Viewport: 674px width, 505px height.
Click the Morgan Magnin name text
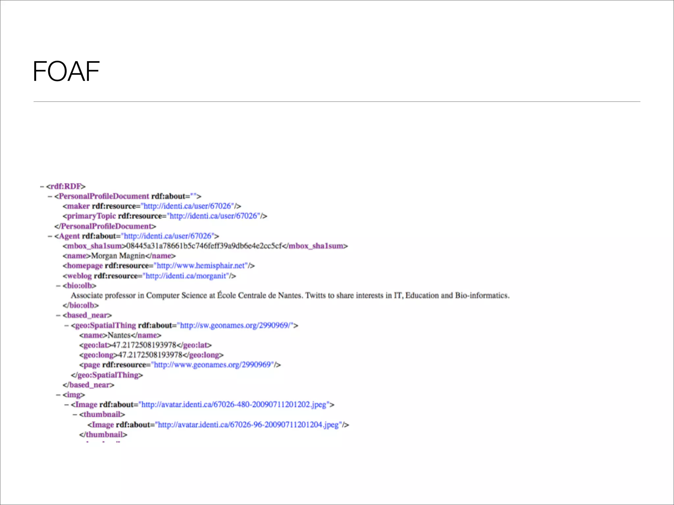[x=118, y=256]
